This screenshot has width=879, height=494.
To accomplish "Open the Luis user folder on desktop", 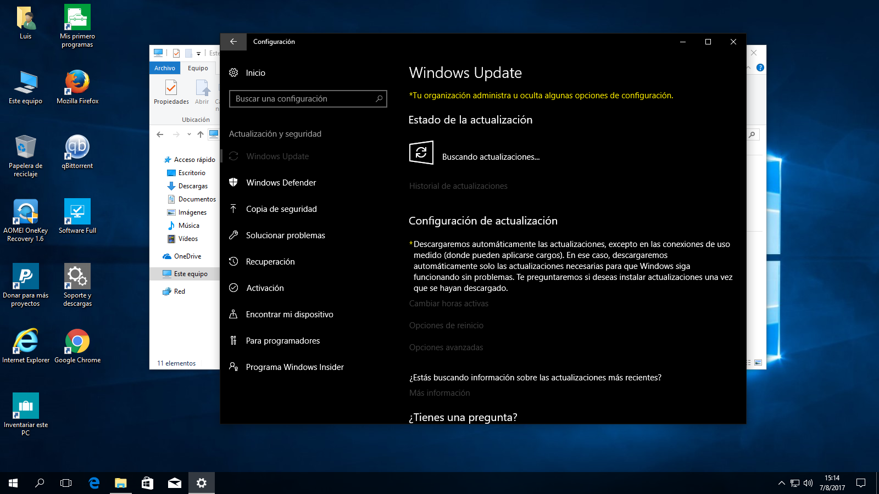I will [25, 23].
